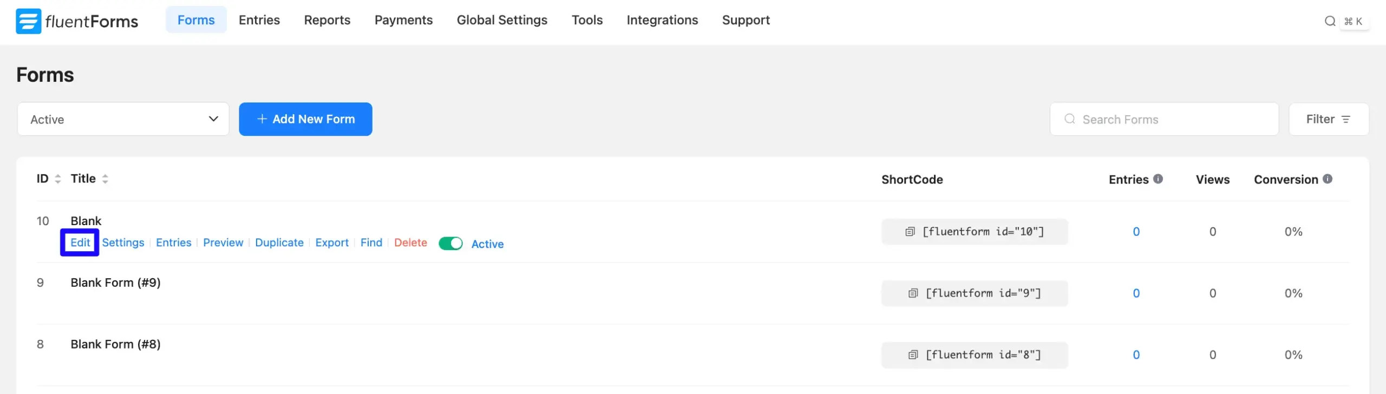Copy shortcode icon for form 10
1386x394 pixels.
910,232
